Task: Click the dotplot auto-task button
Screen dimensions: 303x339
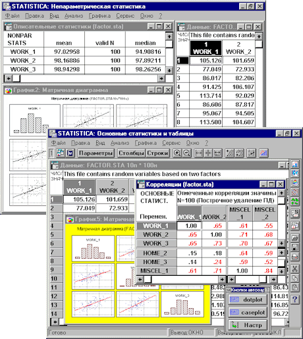Action: pos(248,300)
